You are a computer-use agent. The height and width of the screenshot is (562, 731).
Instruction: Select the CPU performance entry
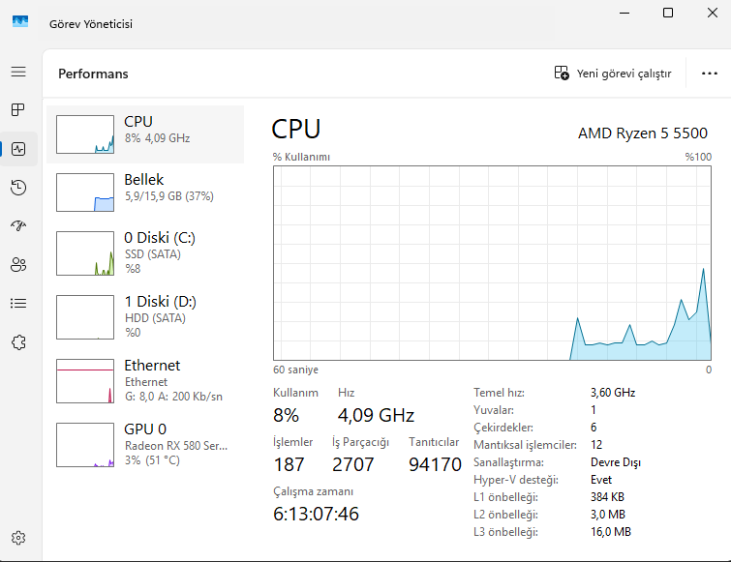[x=145, y=134]
